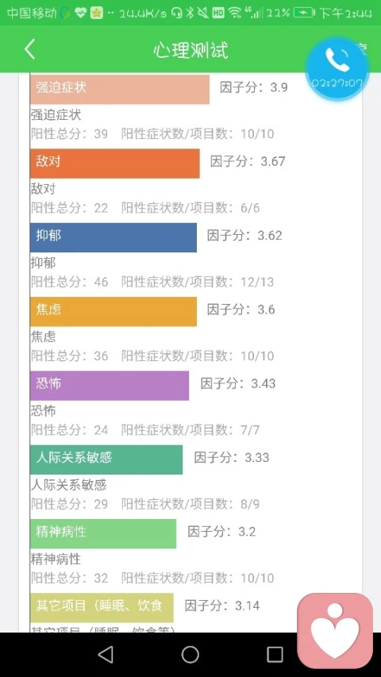Tap the pink heart floating assistant icon

(x=335, y=630)
